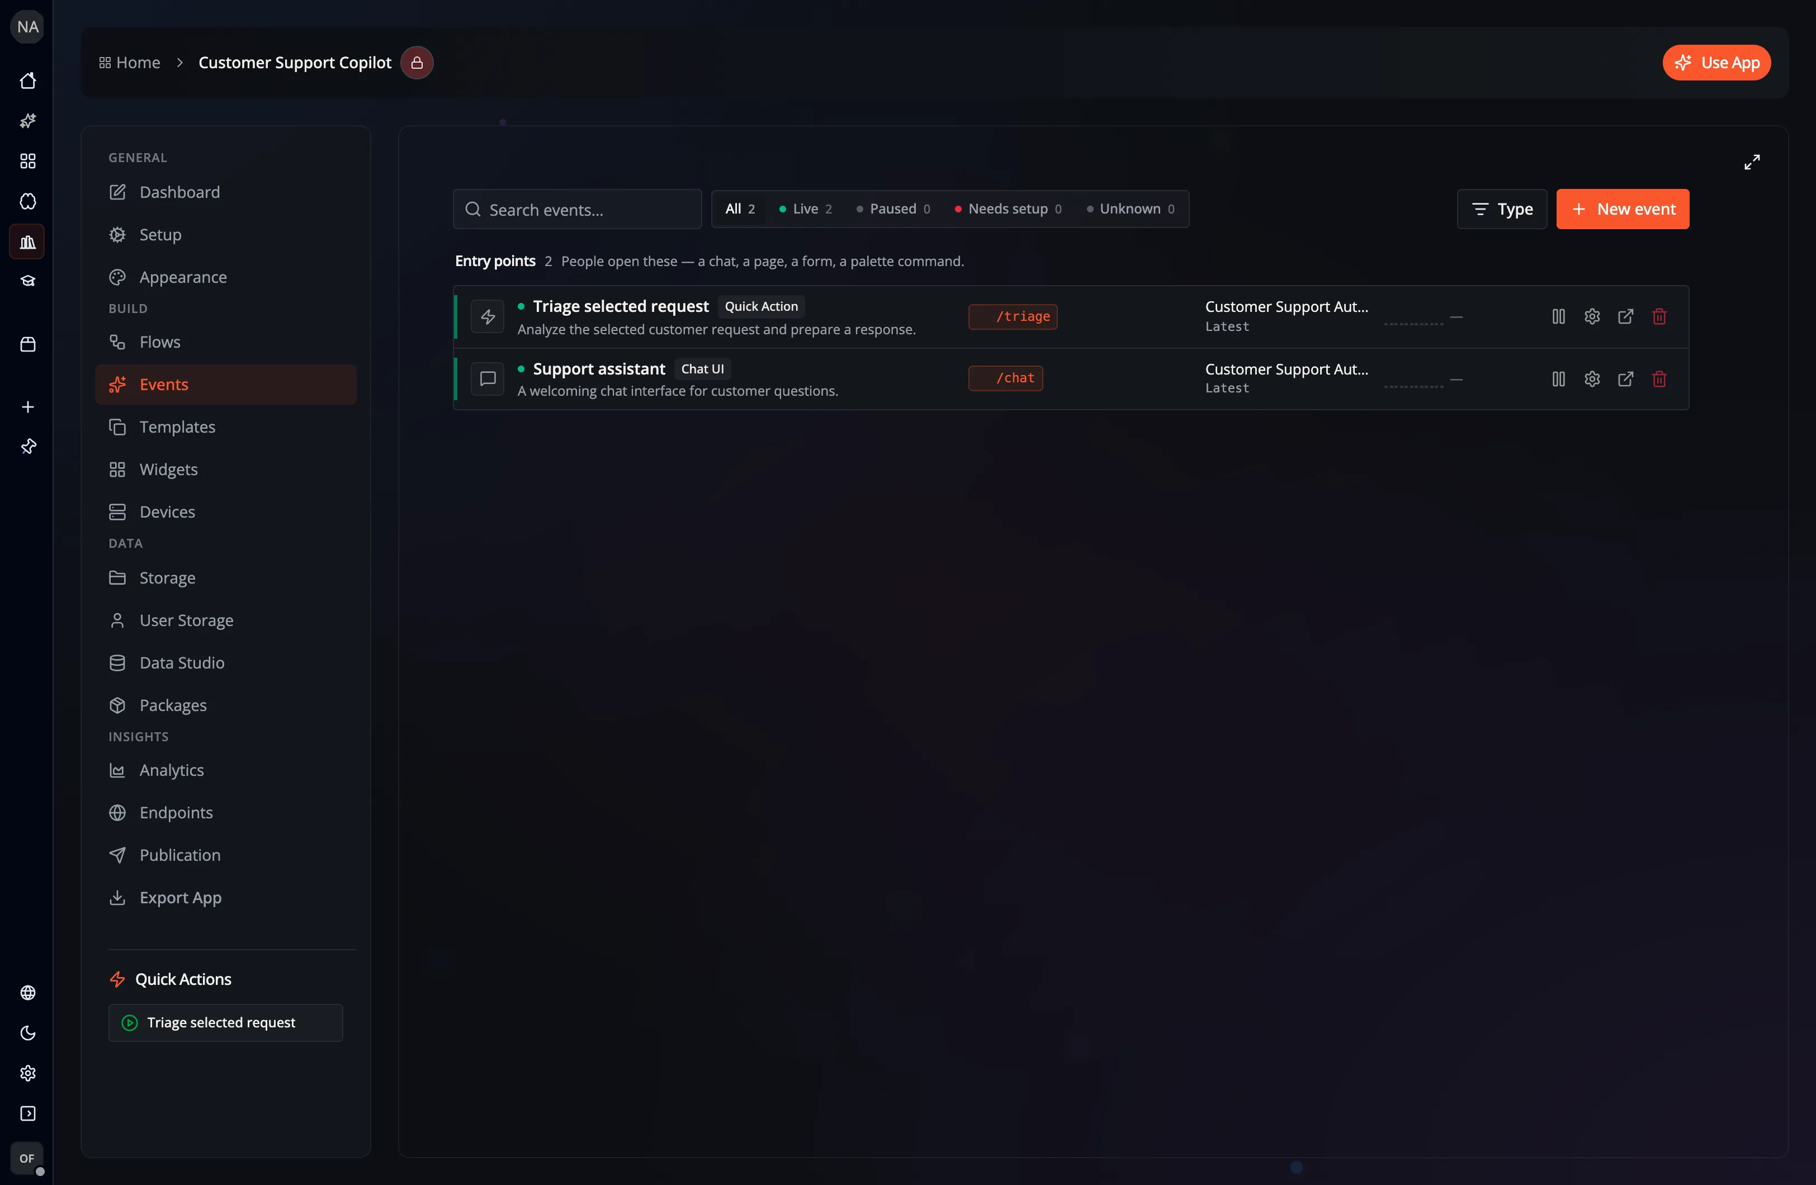
Task: Run the Triage selected request quick action
Action: [225, 1022]
